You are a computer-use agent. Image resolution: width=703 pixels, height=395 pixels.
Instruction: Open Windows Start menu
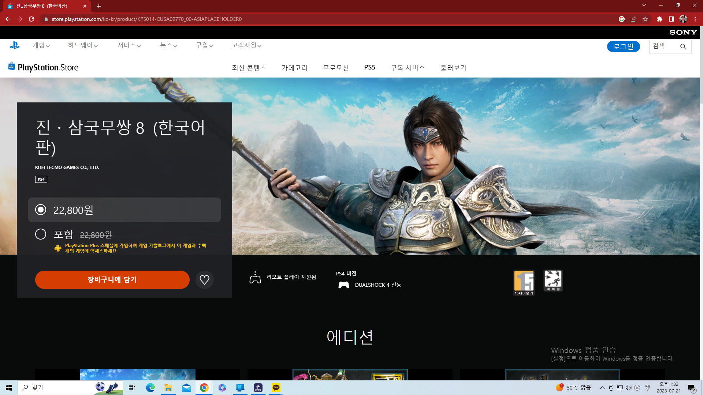pyautogui.click(x=9, y=388)
